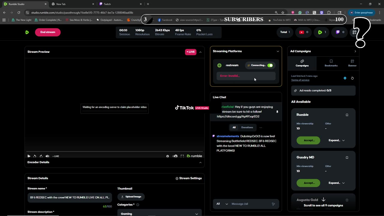
Task: Open the chat recipient All dropdown
Action: (222, 204)
